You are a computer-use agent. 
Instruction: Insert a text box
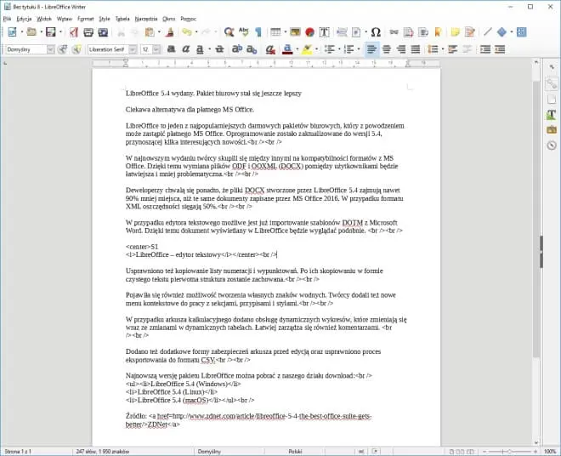(x=324, y=32)
